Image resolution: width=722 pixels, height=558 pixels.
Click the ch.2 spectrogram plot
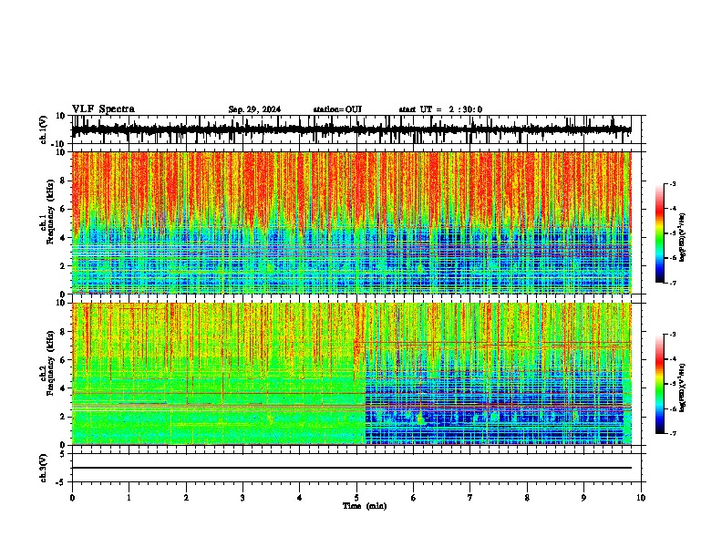pos(351,374)
